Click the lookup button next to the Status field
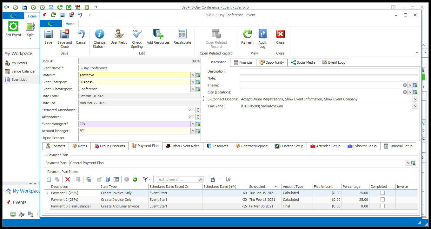 point(198,75)
